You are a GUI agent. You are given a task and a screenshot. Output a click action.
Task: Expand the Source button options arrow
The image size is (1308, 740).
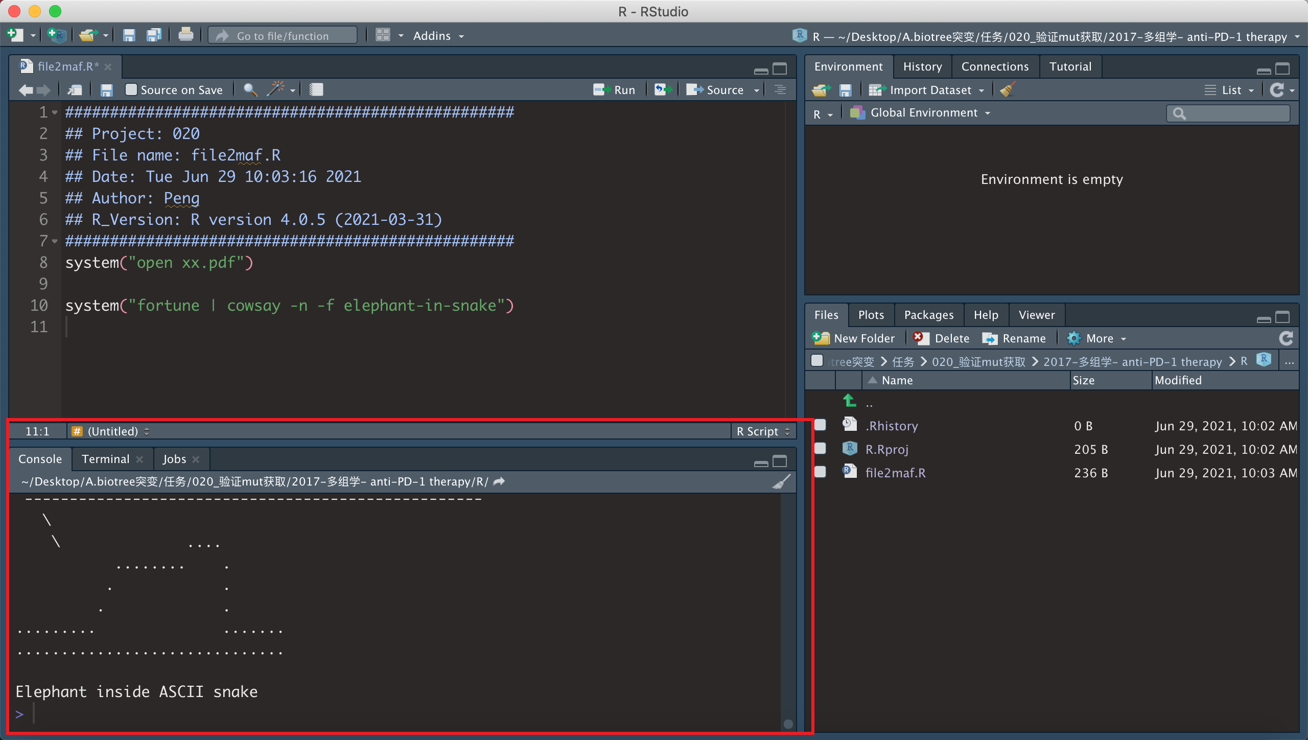point(757,90)
